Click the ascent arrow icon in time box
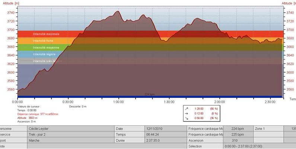Screen dimensions: 296x149 point(187,108)
